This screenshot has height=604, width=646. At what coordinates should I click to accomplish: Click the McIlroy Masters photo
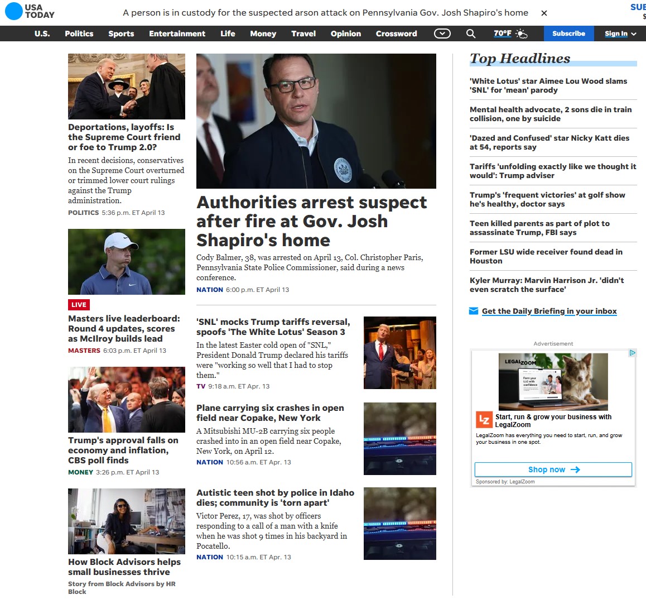(x=127, y=262)
